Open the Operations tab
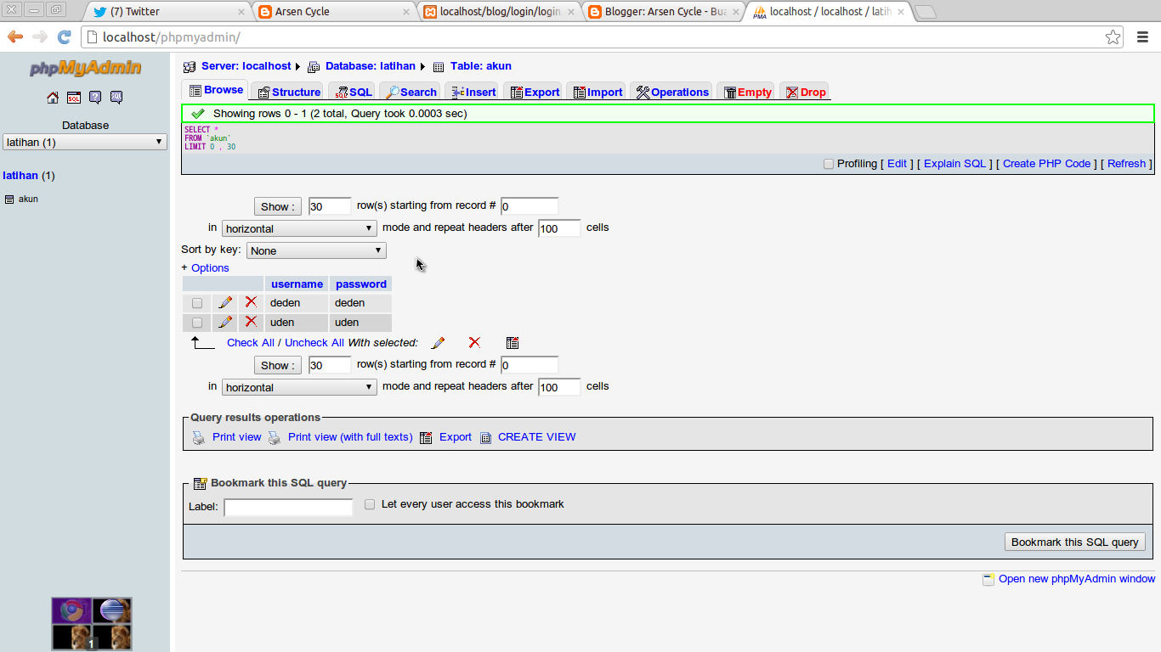The width and height of the screenshot is (1161, 652). click(671, 91)
